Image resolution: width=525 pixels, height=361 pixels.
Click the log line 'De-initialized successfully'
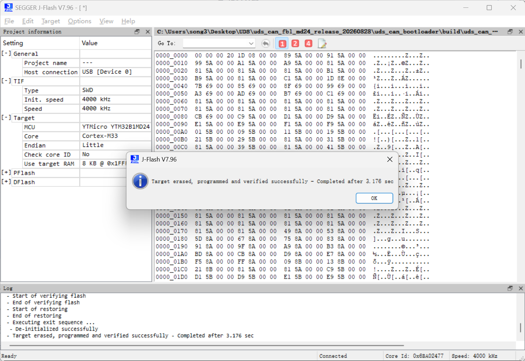(57, 329)
